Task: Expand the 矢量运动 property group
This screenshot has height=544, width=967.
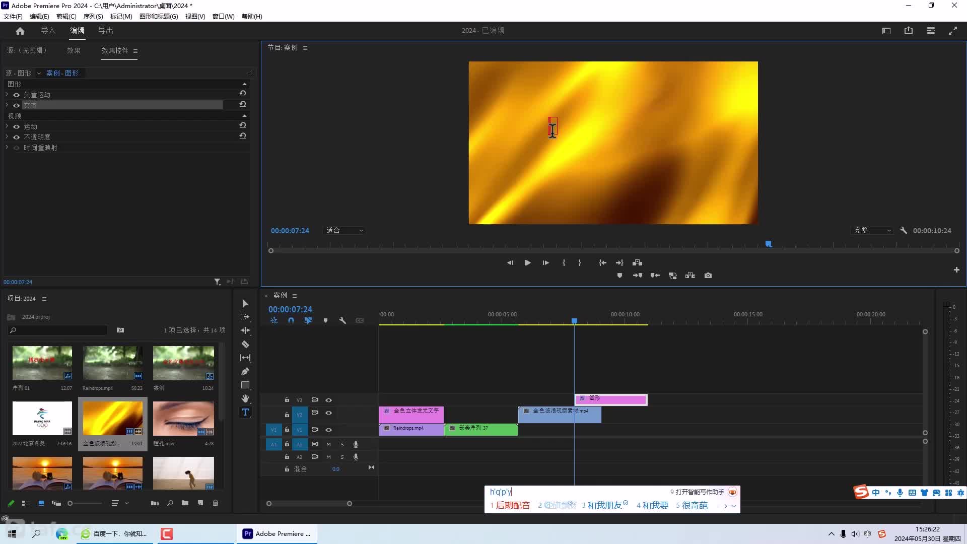Action: tap(7, 94)
